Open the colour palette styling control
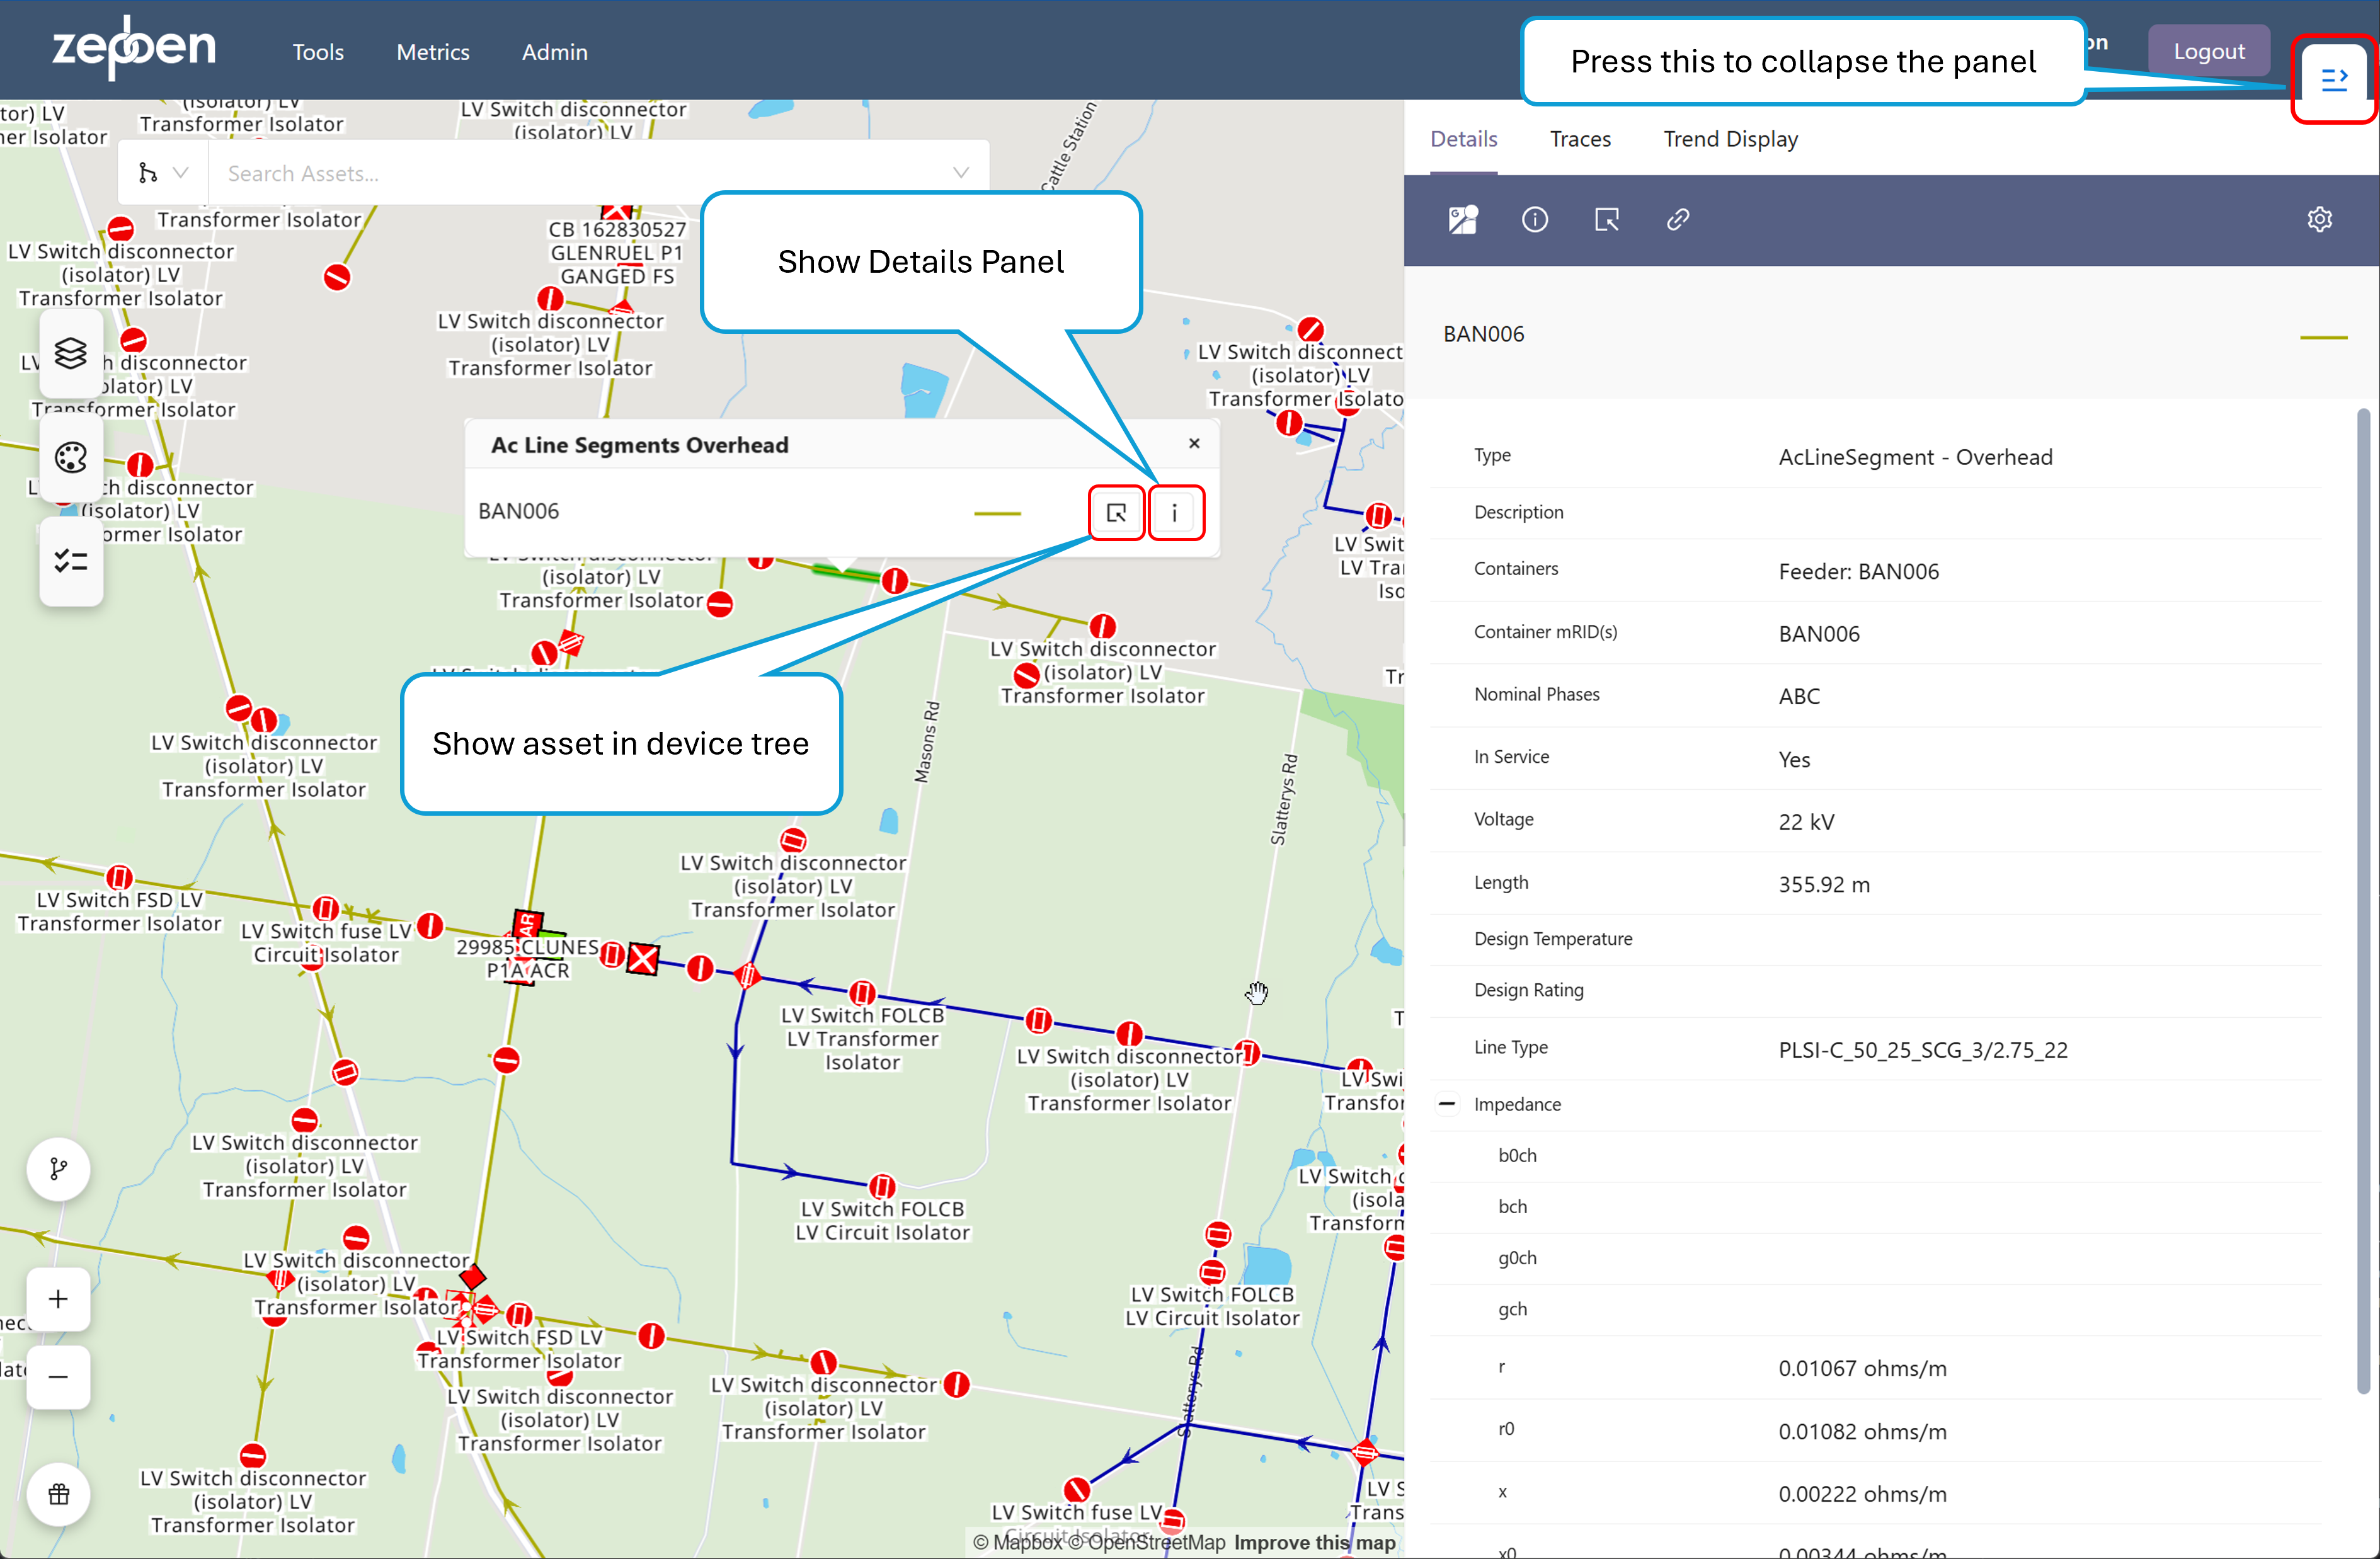2380x1559 pixels. [71, 458]
